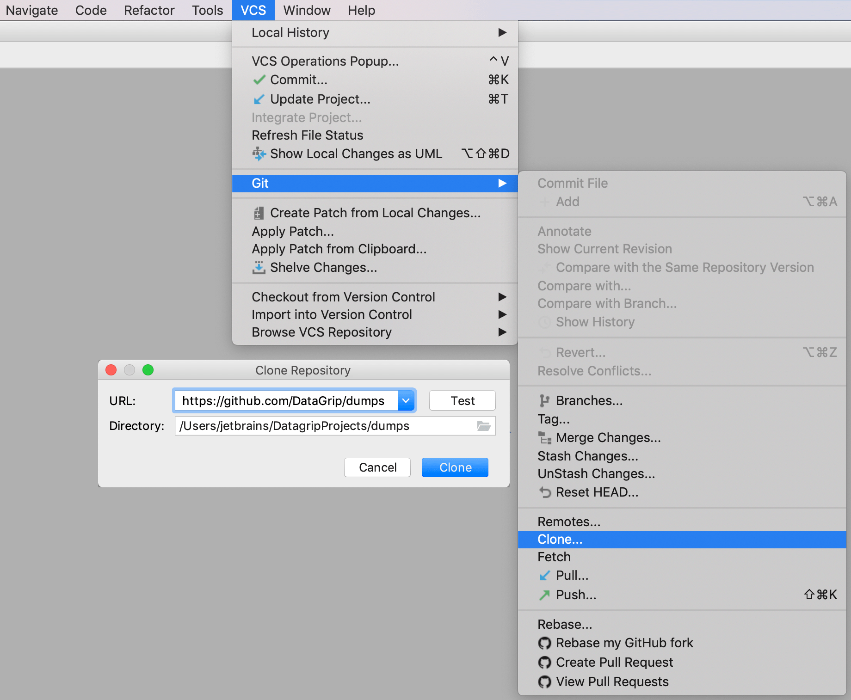Click the Create Patch from Local Changes icon
The image size is (851, 700).
click(259, 213)
